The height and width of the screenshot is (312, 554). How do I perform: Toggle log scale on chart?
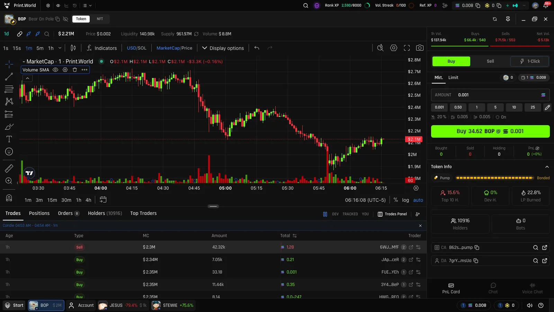tap(405, 200)
